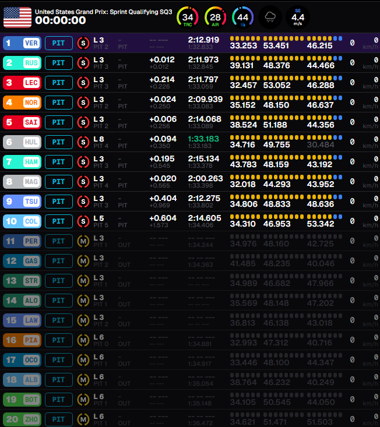The width and height of the screenshot is (380, 427).
Task: Click LEC's sector one time 32.457
Action: [x=243, y=86]
